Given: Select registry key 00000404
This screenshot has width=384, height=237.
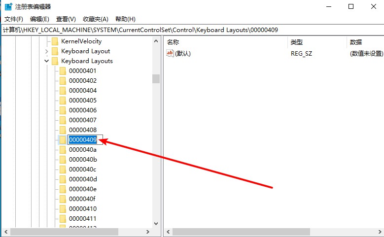Looking at the screenshot, I should [82, 90].
